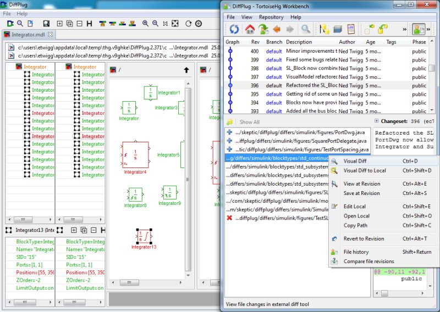440x312 pixels.
Task: Click the vertical scrollbar of first diagram pane
Action: [x=188, y=180]
